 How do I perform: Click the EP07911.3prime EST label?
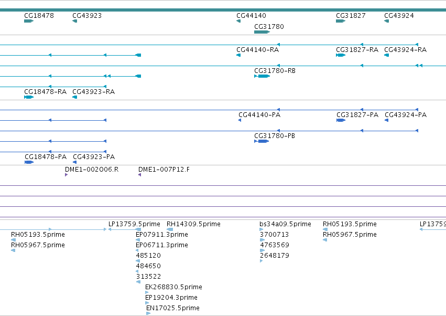162,235
